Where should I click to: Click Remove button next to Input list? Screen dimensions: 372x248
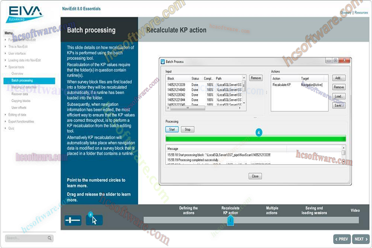256,78
